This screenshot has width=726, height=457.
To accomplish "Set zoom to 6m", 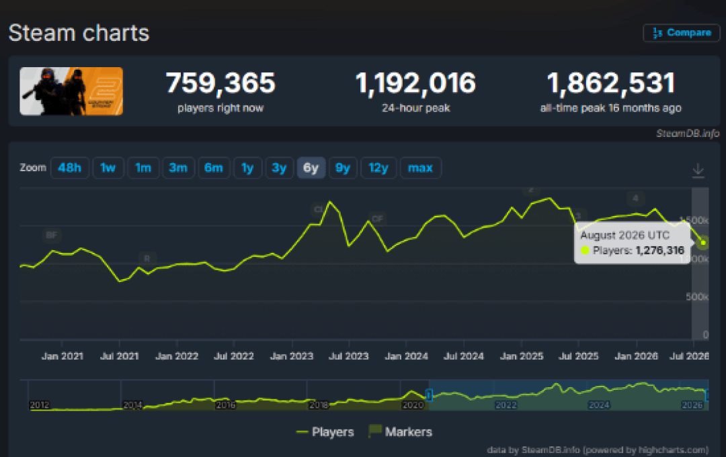I will [x=214, y=168].
